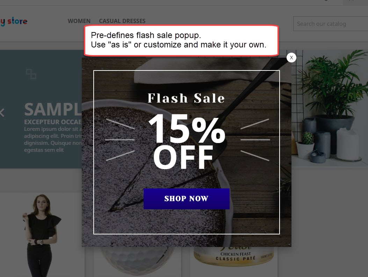Screen dimensions: 368x277
Task: Click the plant banner image
Action: 330,108
